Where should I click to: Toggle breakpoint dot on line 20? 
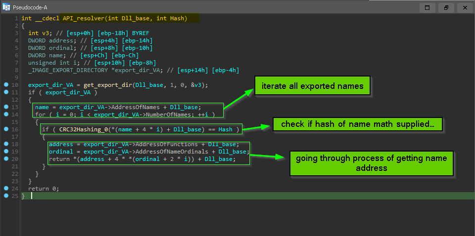pos(6,159)
